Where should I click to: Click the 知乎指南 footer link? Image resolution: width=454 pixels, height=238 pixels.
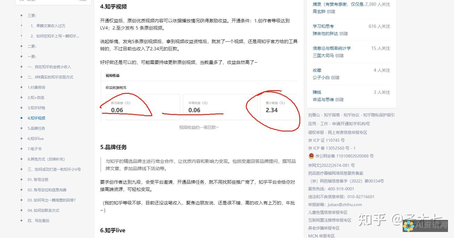tap(332, 115)
